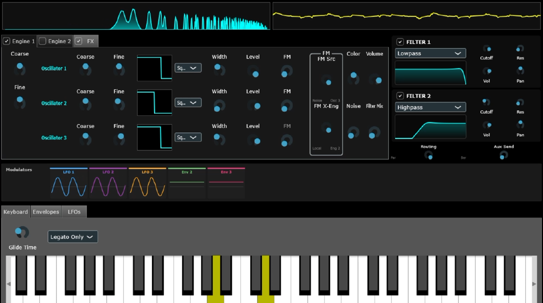
Task: Click the Filter 1 Cutoff knob
Action: (487, 49)
